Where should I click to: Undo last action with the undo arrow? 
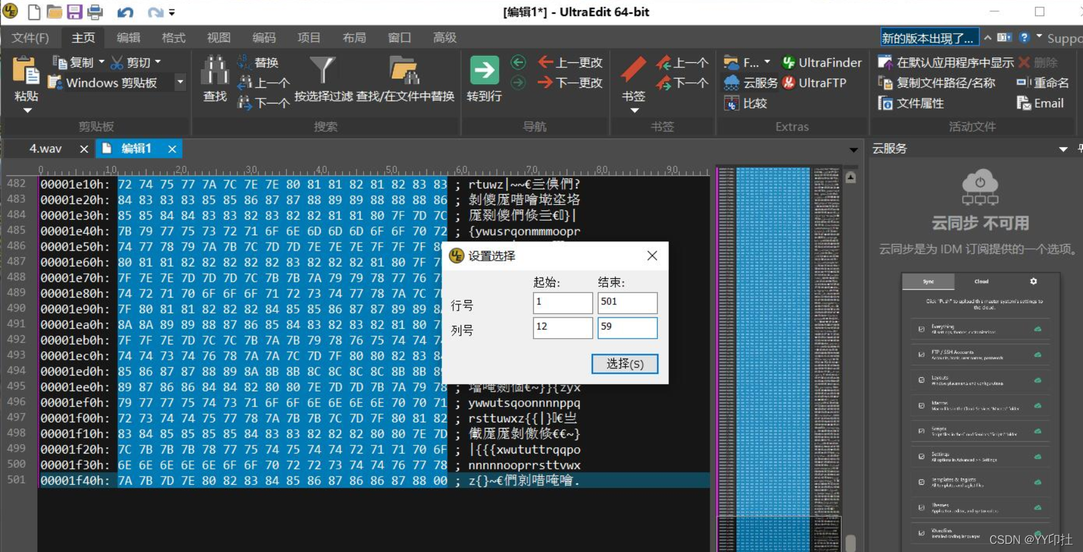coord(125,12)
